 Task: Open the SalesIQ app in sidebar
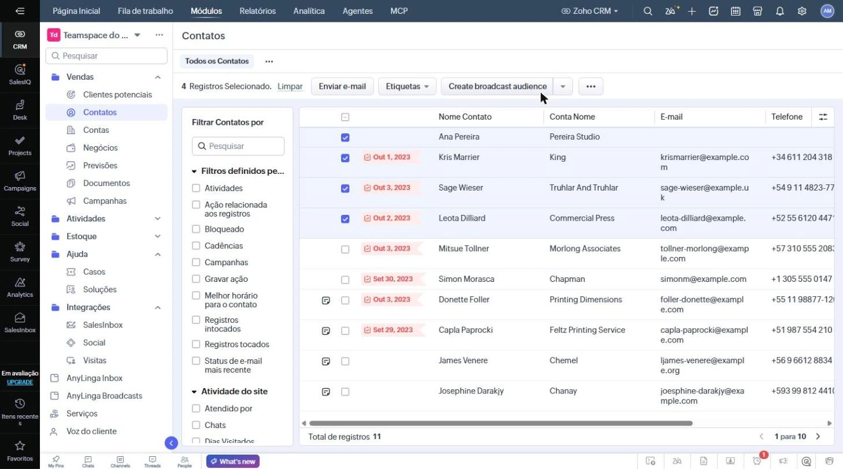[20, 74]
